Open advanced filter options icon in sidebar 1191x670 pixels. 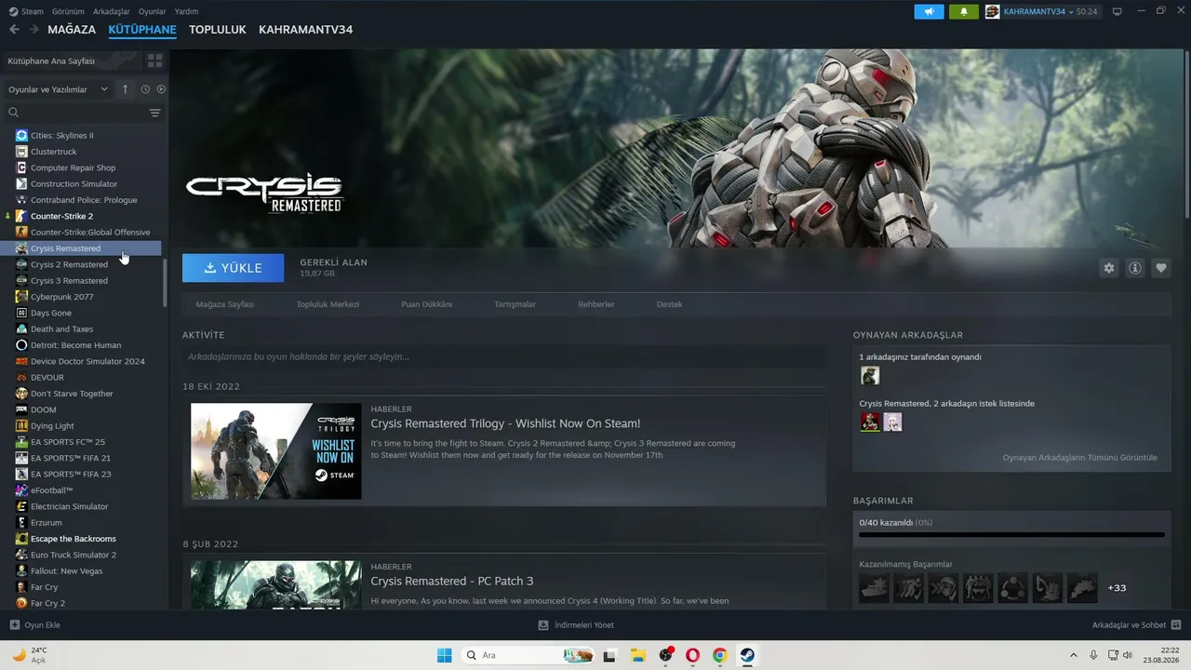[155, 113]
